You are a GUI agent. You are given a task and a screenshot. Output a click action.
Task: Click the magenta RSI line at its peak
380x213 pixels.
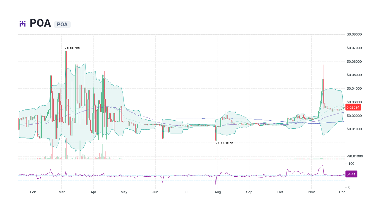pos(322,166)
